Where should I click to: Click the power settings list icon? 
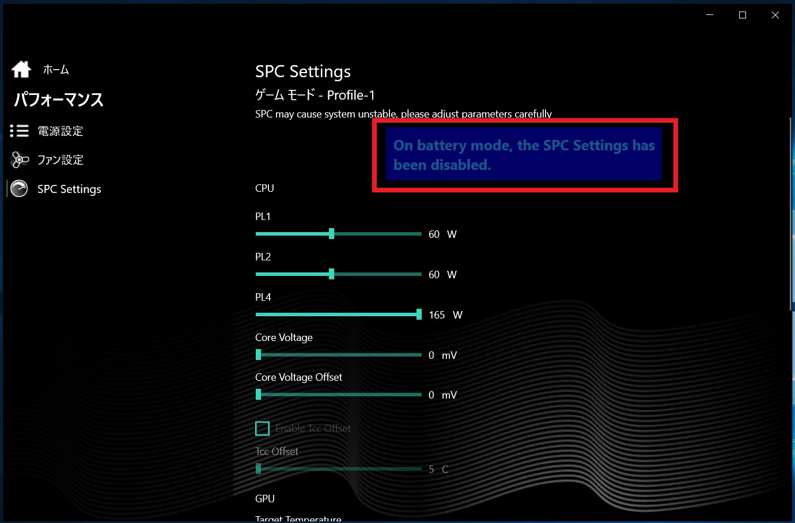(x=19, y=131)
